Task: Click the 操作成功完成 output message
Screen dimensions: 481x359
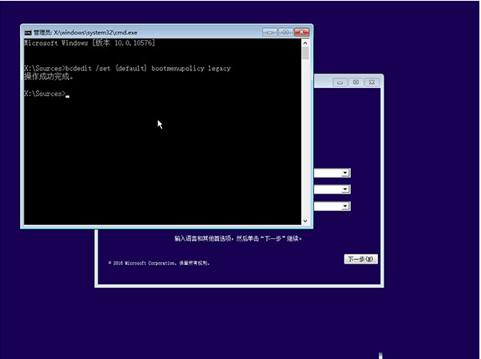Action: point(47,77)
